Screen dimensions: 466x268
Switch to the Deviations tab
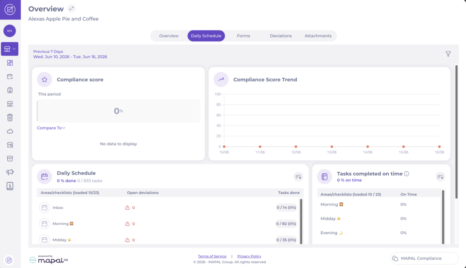click(280, 36)
